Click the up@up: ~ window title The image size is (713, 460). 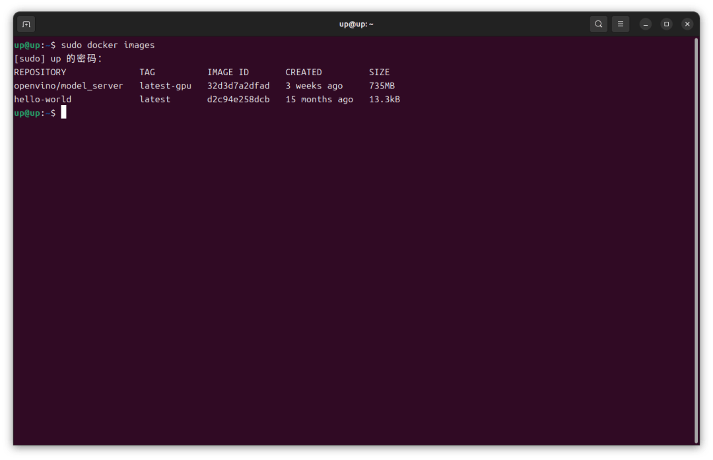pos(356,24)
